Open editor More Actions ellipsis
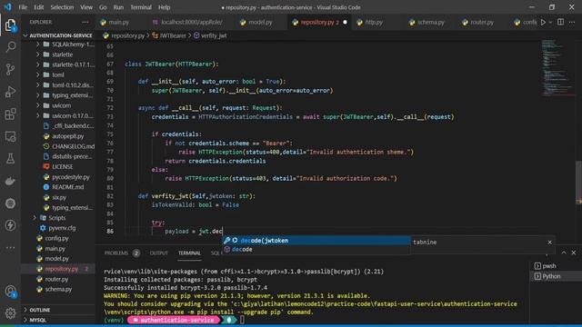Screen dimensions: 582x327 (x=572, y=22)
